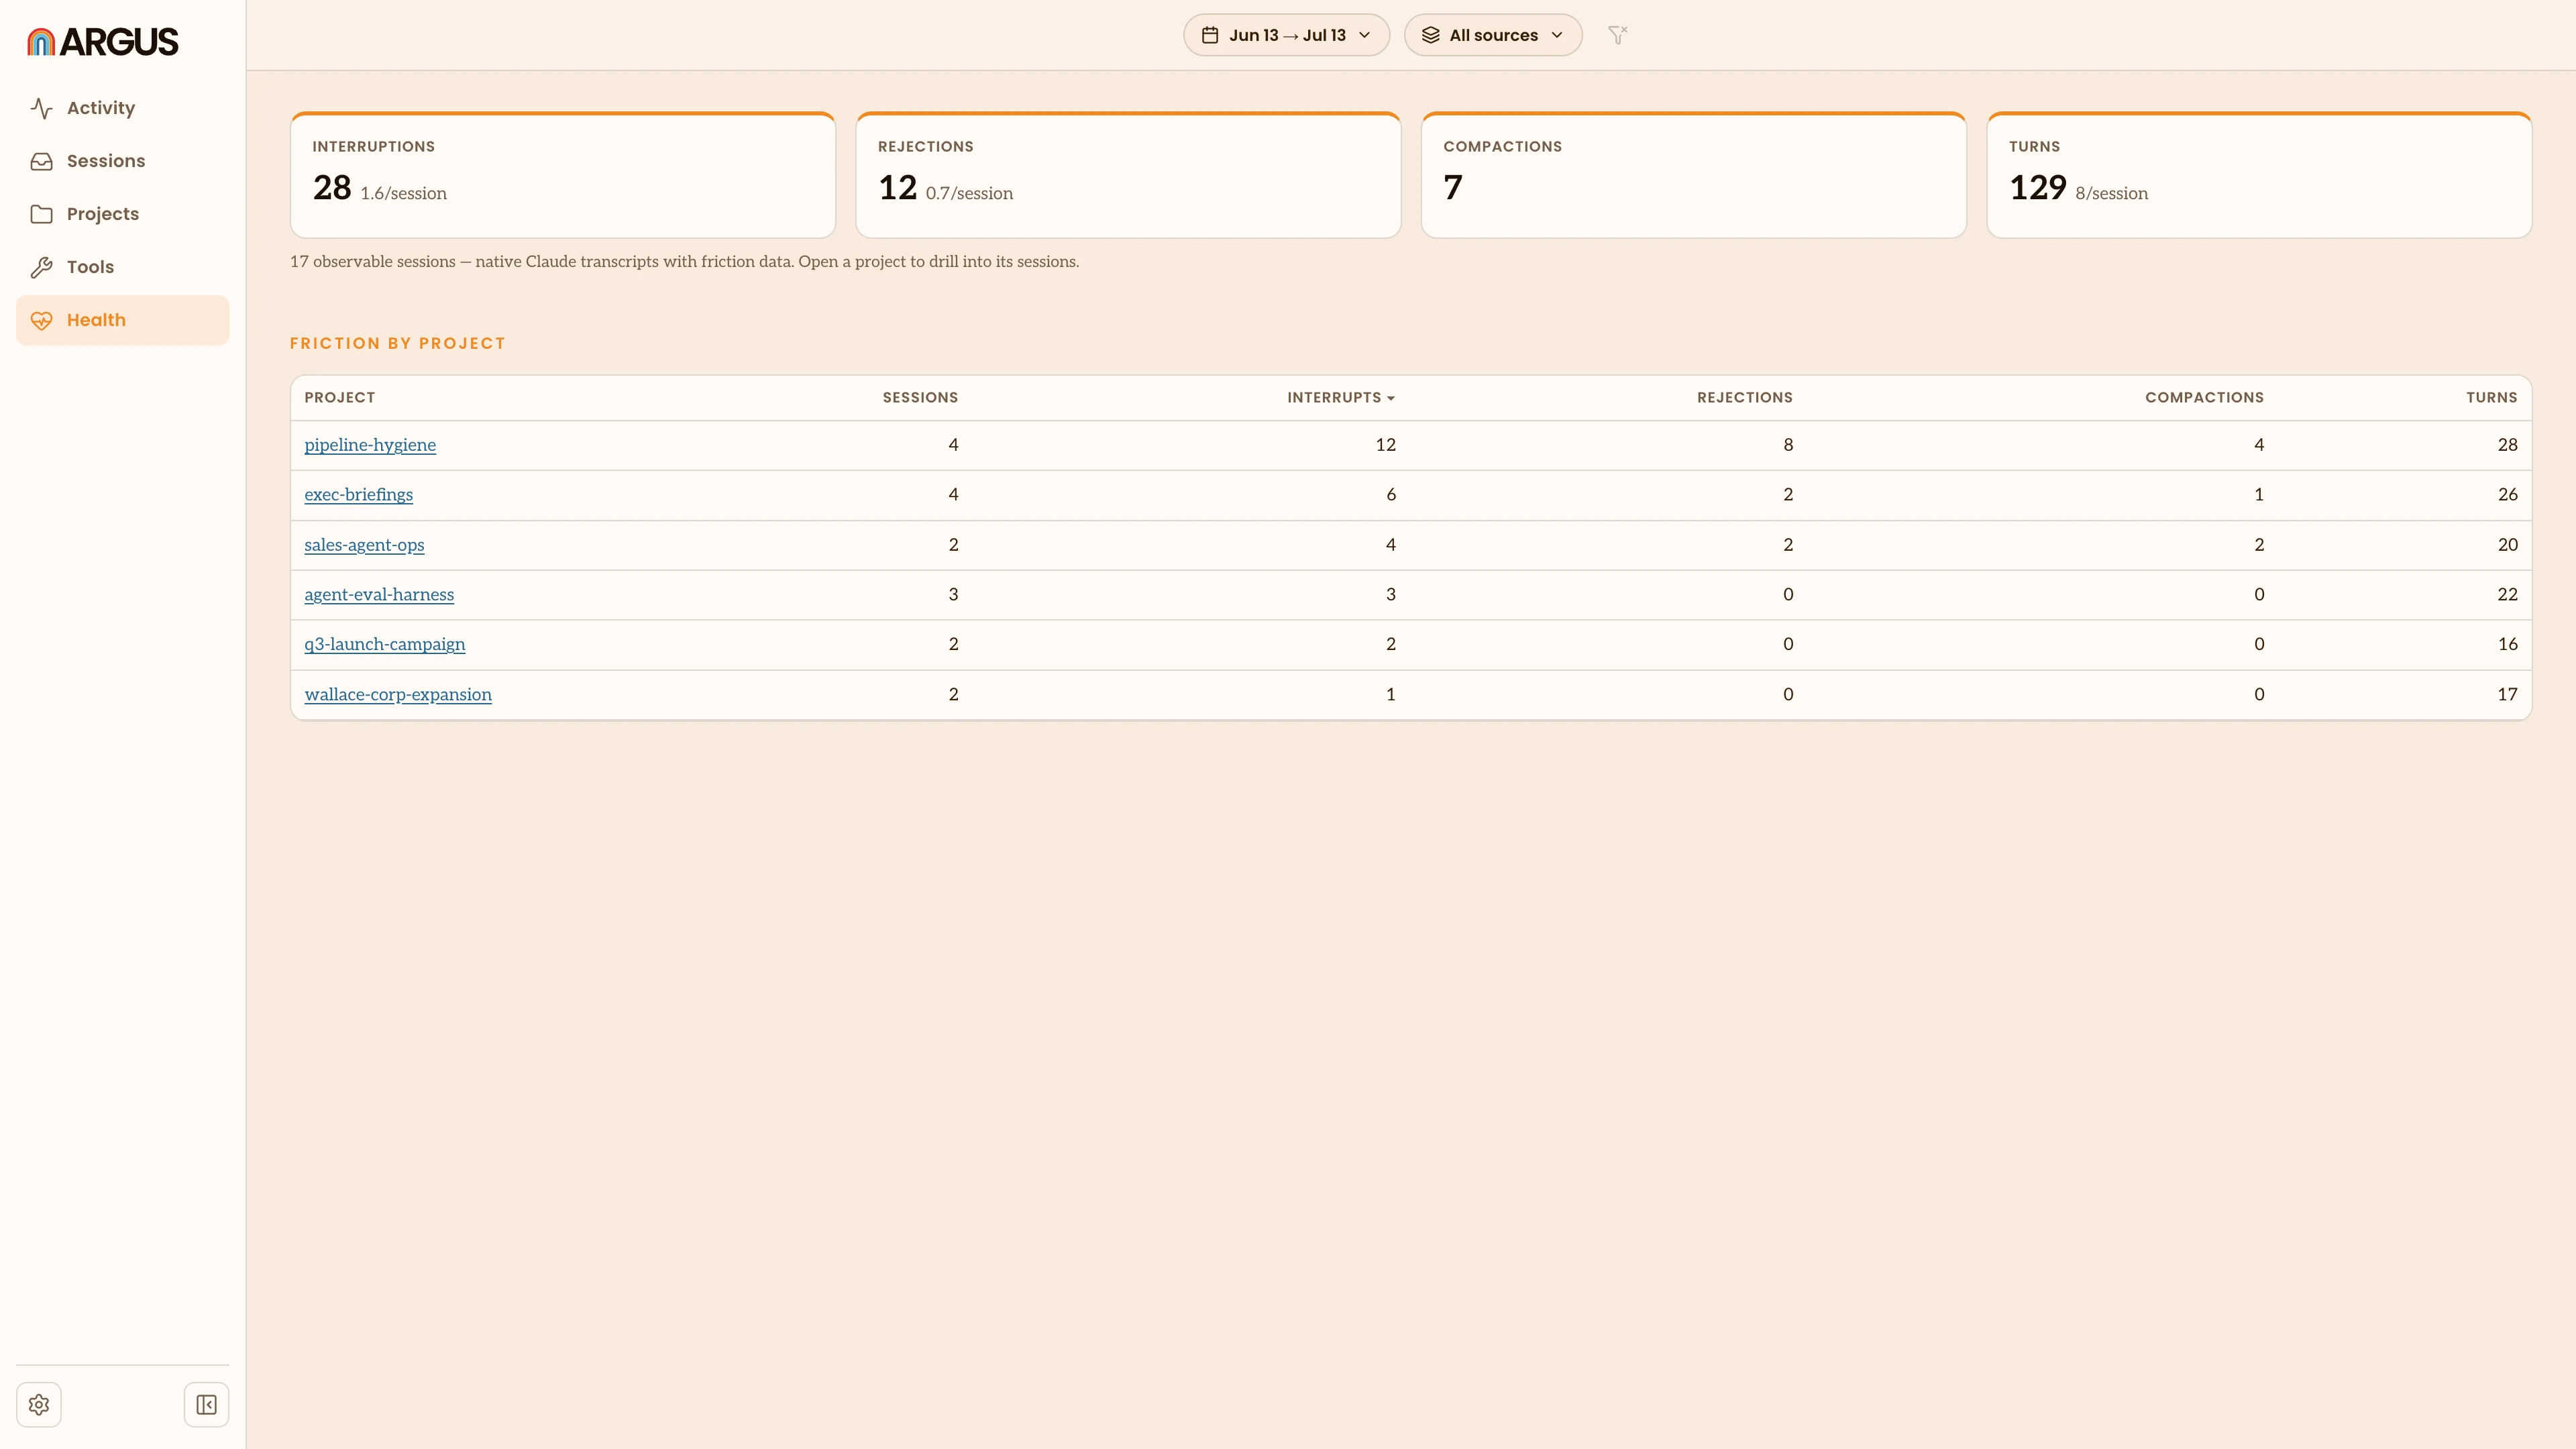Clear filters with the funnel icon

(1617, 35)
